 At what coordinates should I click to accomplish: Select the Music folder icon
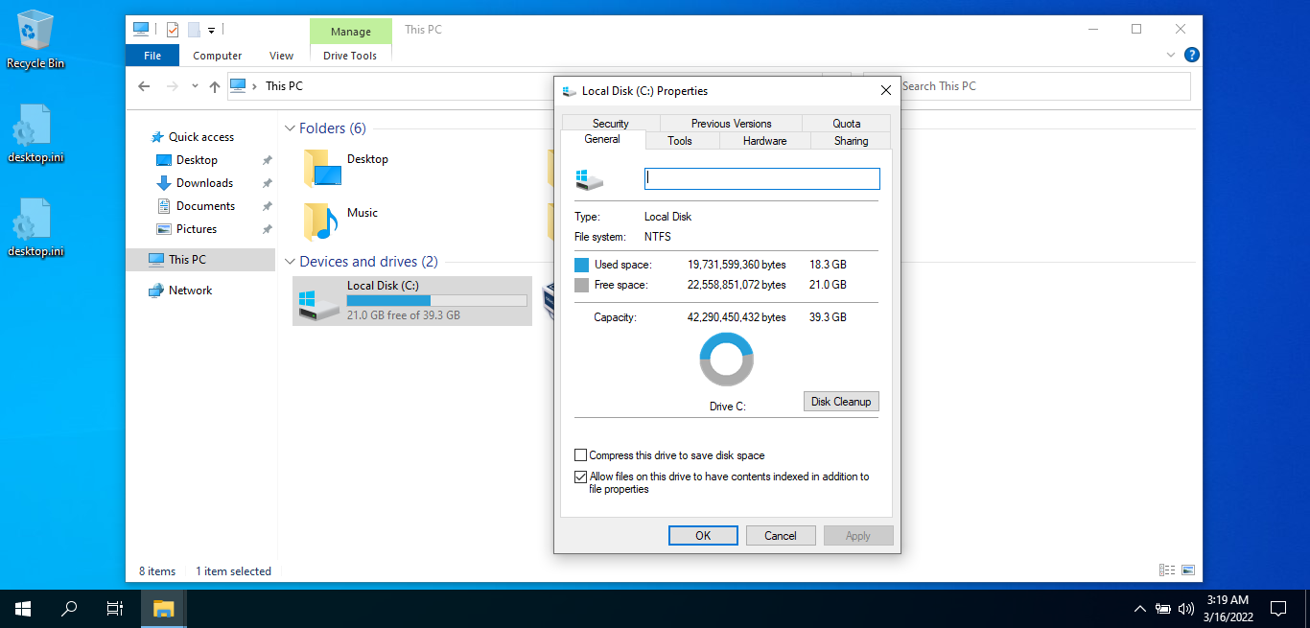(321, 221)
